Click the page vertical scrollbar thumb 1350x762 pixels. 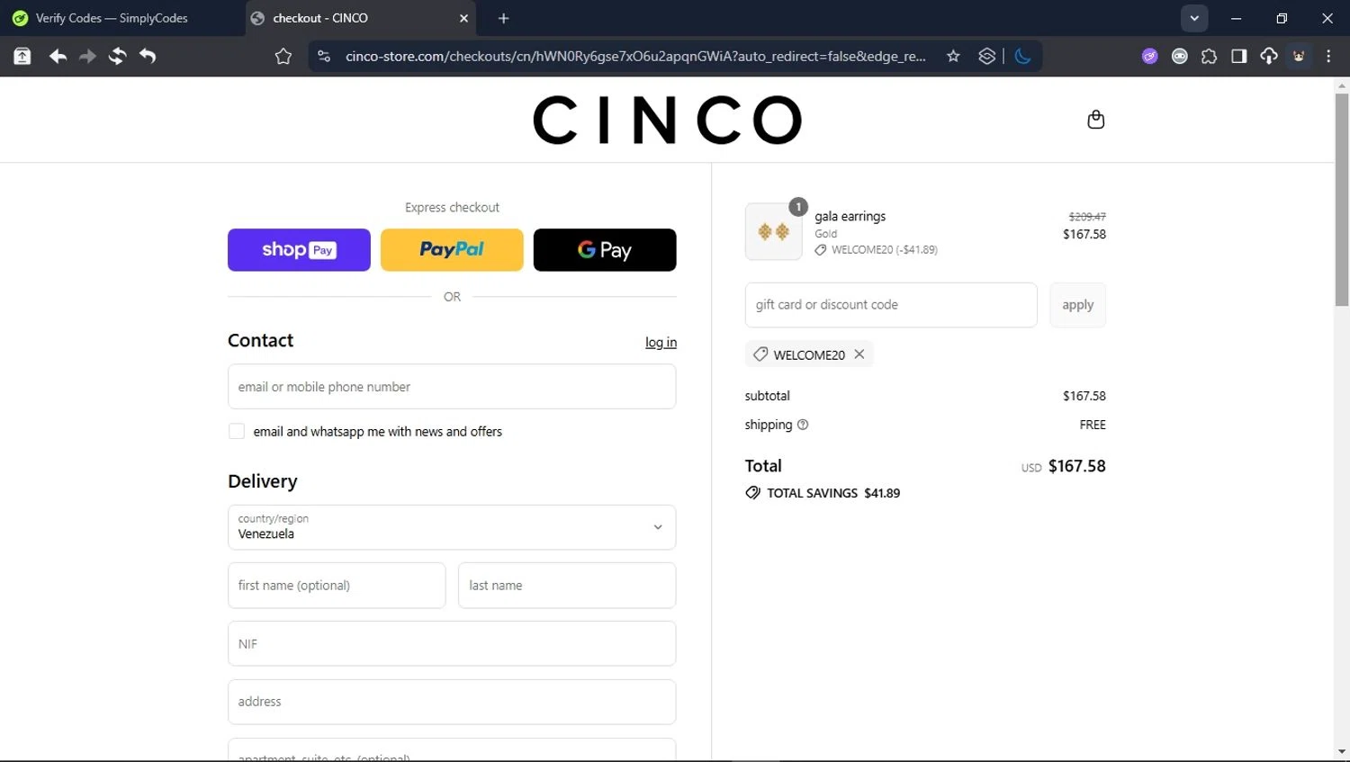[x=1342, y=198]
